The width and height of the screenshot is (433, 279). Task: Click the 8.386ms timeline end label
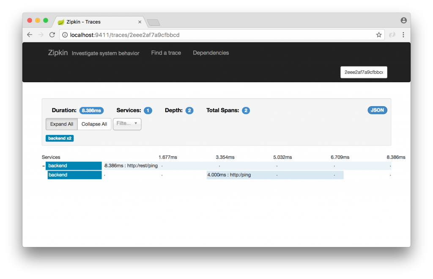396,157
